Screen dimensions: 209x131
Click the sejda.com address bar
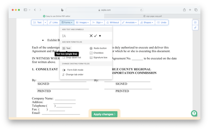104,10
